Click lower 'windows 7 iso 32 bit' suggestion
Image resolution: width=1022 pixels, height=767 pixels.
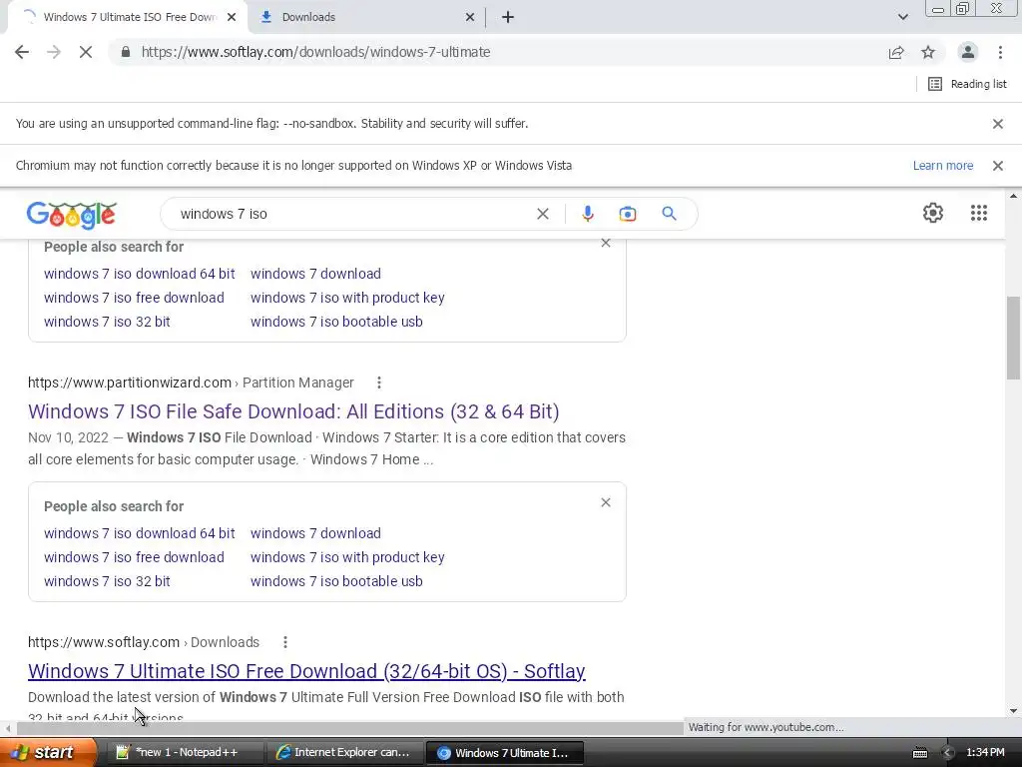click(107, 582)
